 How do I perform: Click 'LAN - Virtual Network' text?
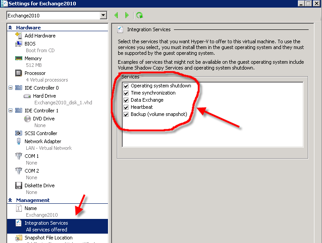tap(49, 148)
